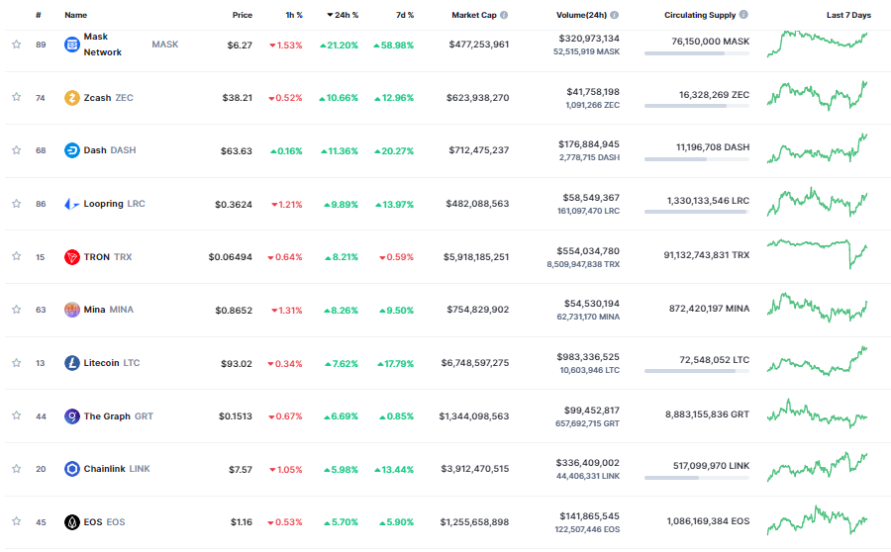Open Mask Network 7-day sparkline chart
This screenshot has width=891, height=552.
coord(817,45)
